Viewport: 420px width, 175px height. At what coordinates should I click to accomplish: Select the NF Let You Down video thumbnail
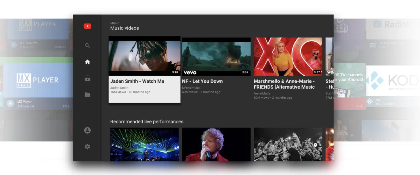pyautogui.click(x=216, y=57)
